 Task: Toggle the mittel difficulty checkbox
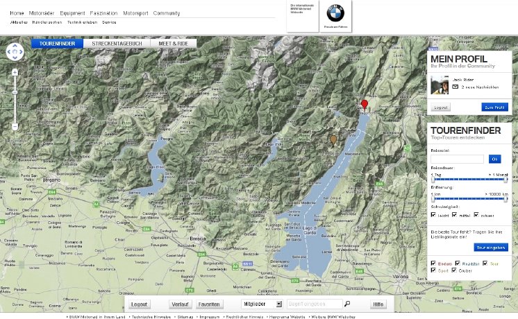[455, 215]
